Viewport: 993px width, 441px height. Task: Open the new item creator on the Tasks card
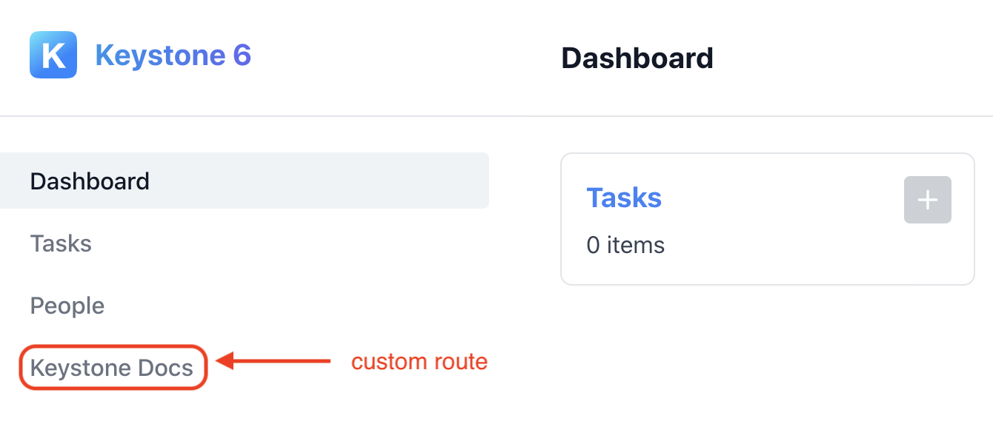[927, 199]
